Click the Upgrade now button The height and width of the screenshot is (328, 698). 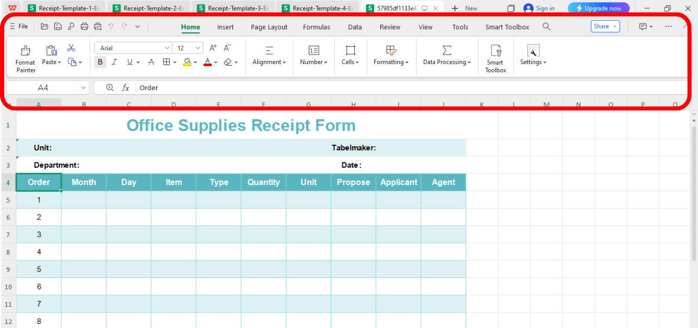pos(598,8)
